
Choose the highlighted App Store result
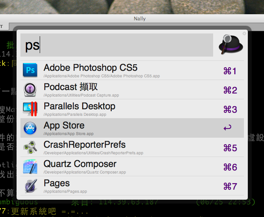[132, 128]
